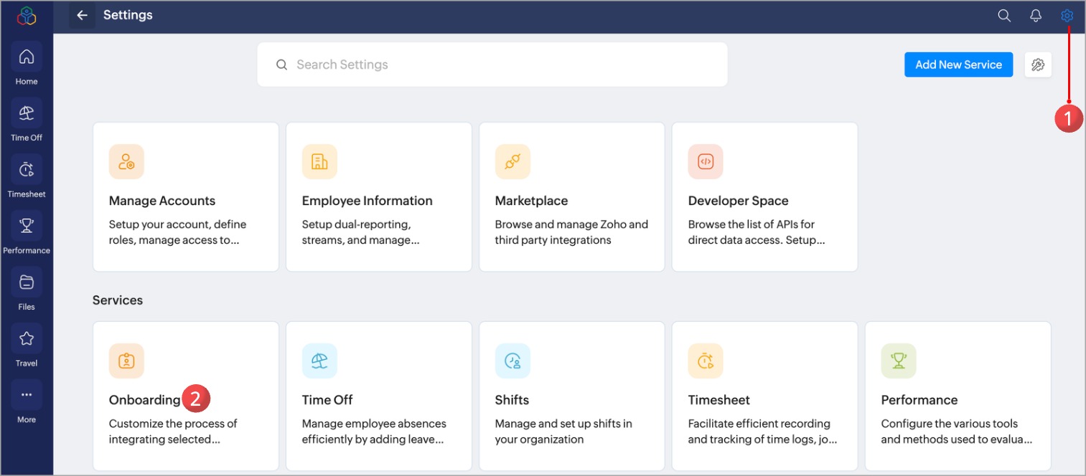Click the search icon in top bar

(1004, 16)
